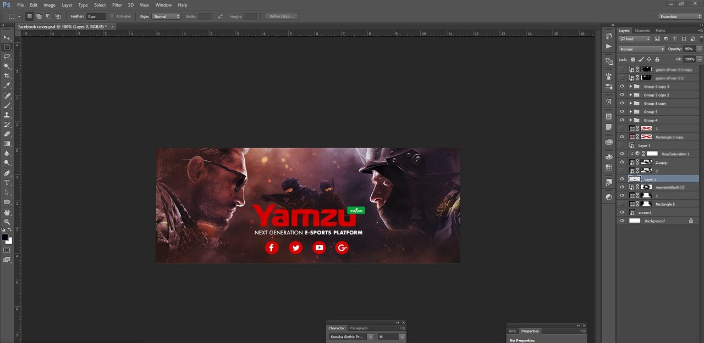This screenshot has width=704, height=343.
Task: Switch to the Paths tab
Action: pyautogui.click(x=660, y=31)
